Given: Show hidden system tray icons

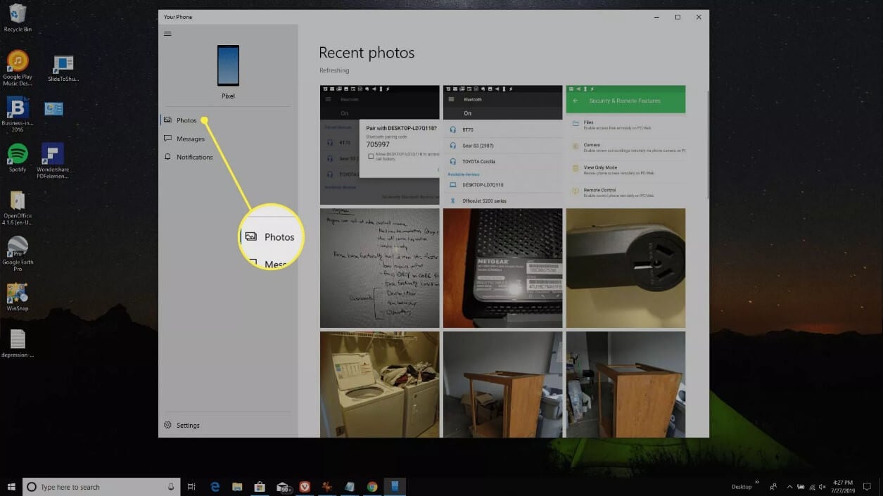Looking at the screenshot, I should coord(789,487).
